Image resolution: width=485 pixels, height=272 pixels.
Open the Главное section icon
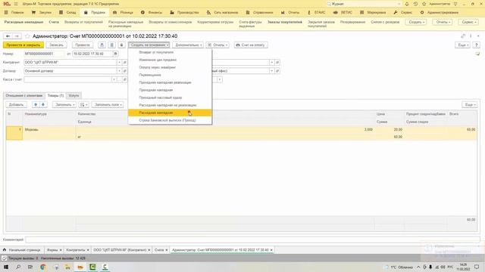(6, 12)
